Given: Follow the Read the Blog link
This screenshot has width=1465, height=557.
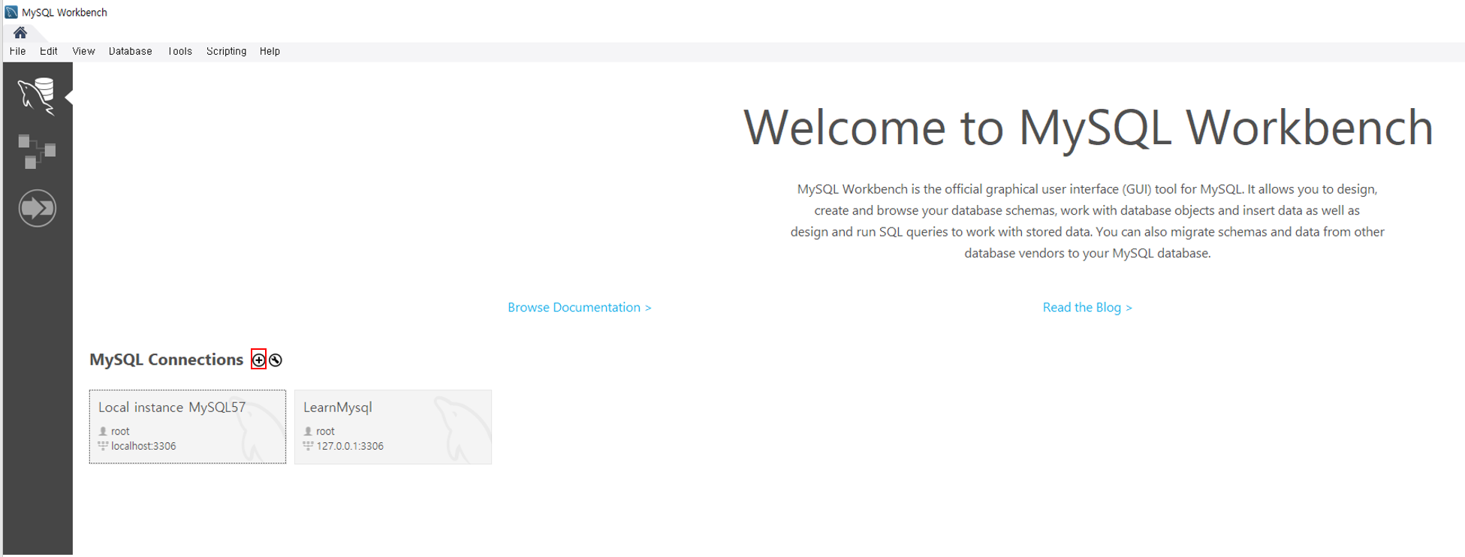Looking at the screenshot, I should [x=1087, y=307].
